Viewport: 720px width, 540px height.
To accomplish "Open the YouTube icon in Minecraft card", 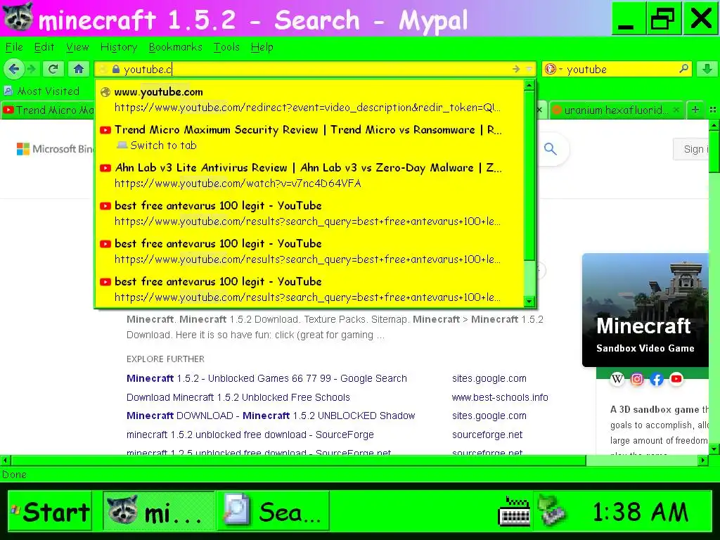I will (676, 379).
